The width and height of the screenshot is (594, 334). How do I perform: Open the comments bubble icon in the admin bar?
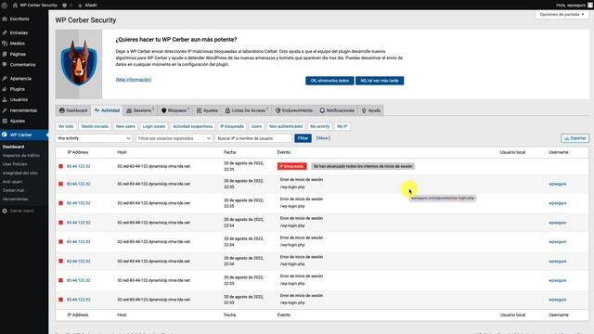(x=64, y=6)
